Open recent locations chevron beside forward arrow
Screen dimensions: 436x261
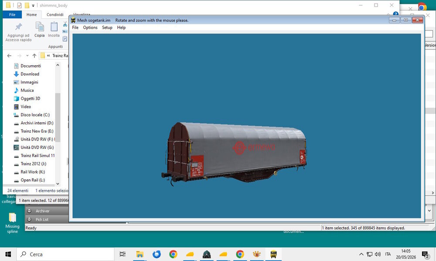(27, 56)
